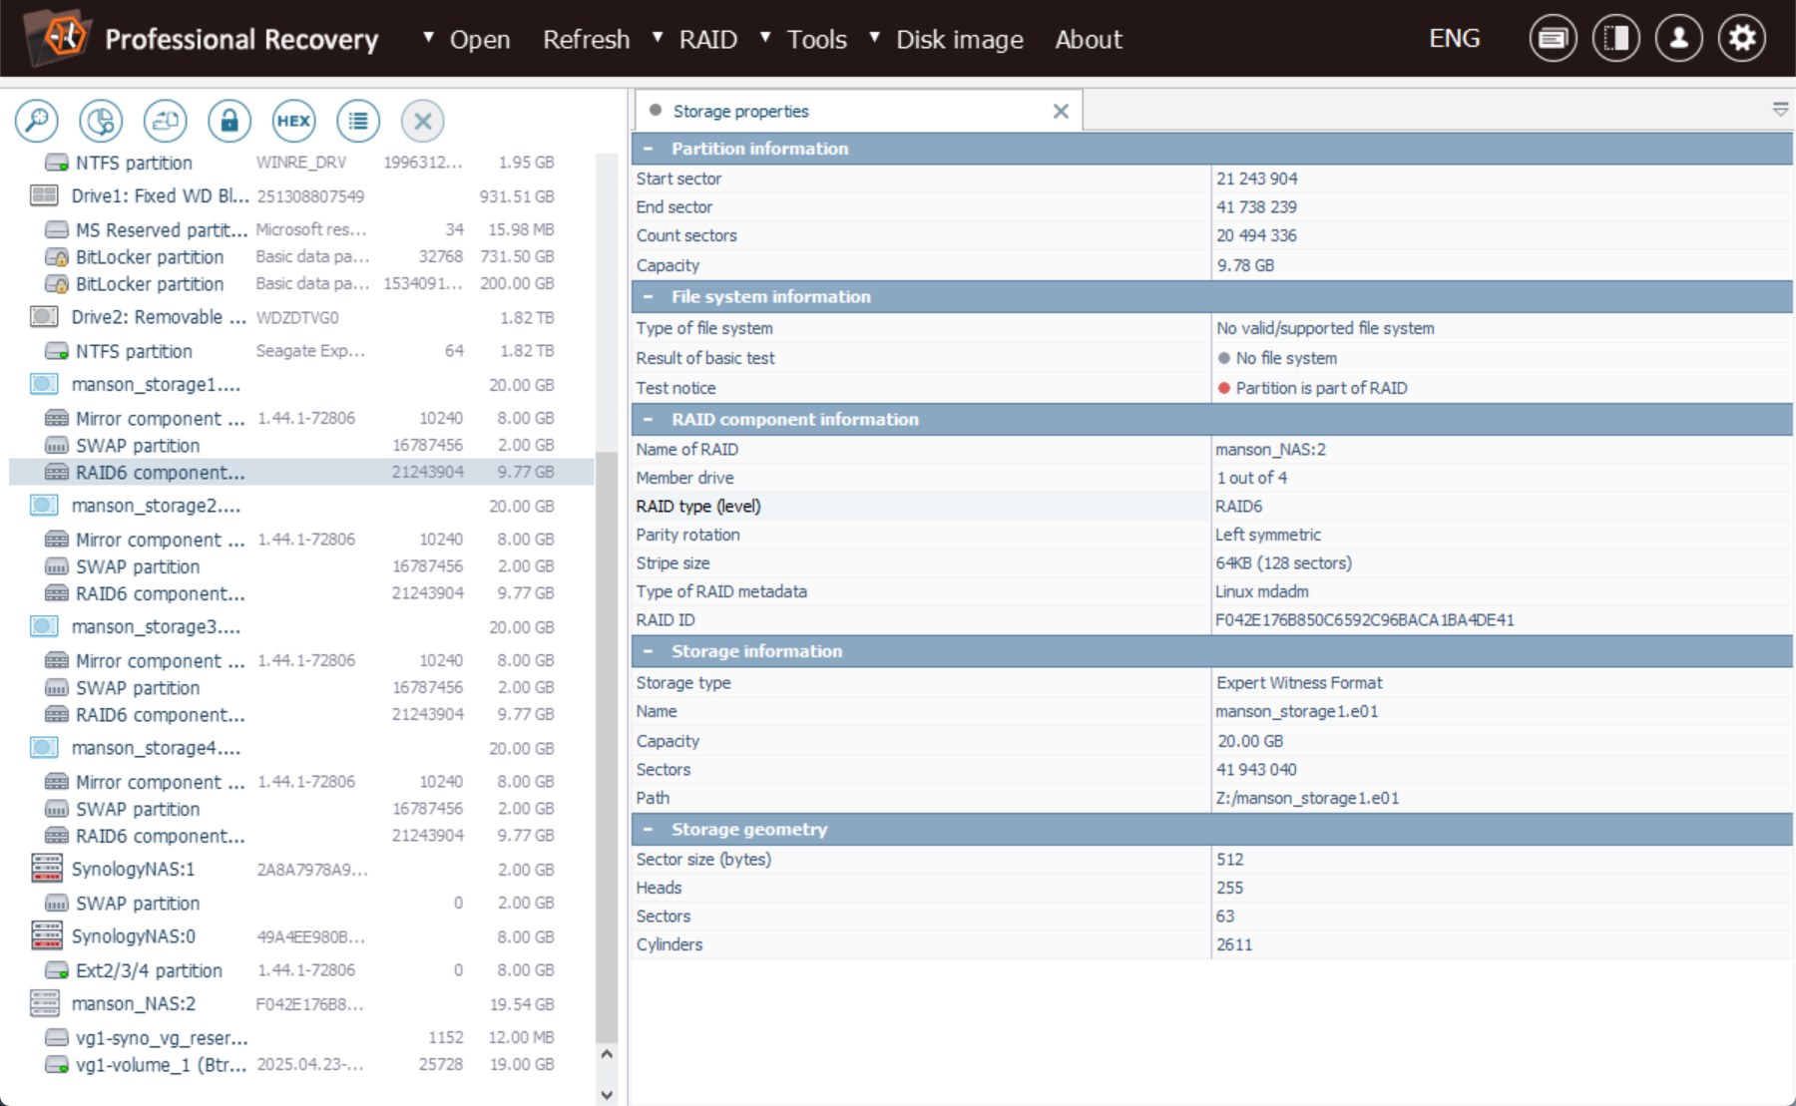Click the Stripe size value 64KB (128 sectors)
Screen dimensions: 1796x1106
tap(1283, 562)
